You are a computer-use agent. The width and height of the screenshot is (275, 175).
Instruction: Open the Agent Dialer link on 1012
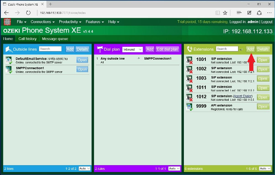243,96
